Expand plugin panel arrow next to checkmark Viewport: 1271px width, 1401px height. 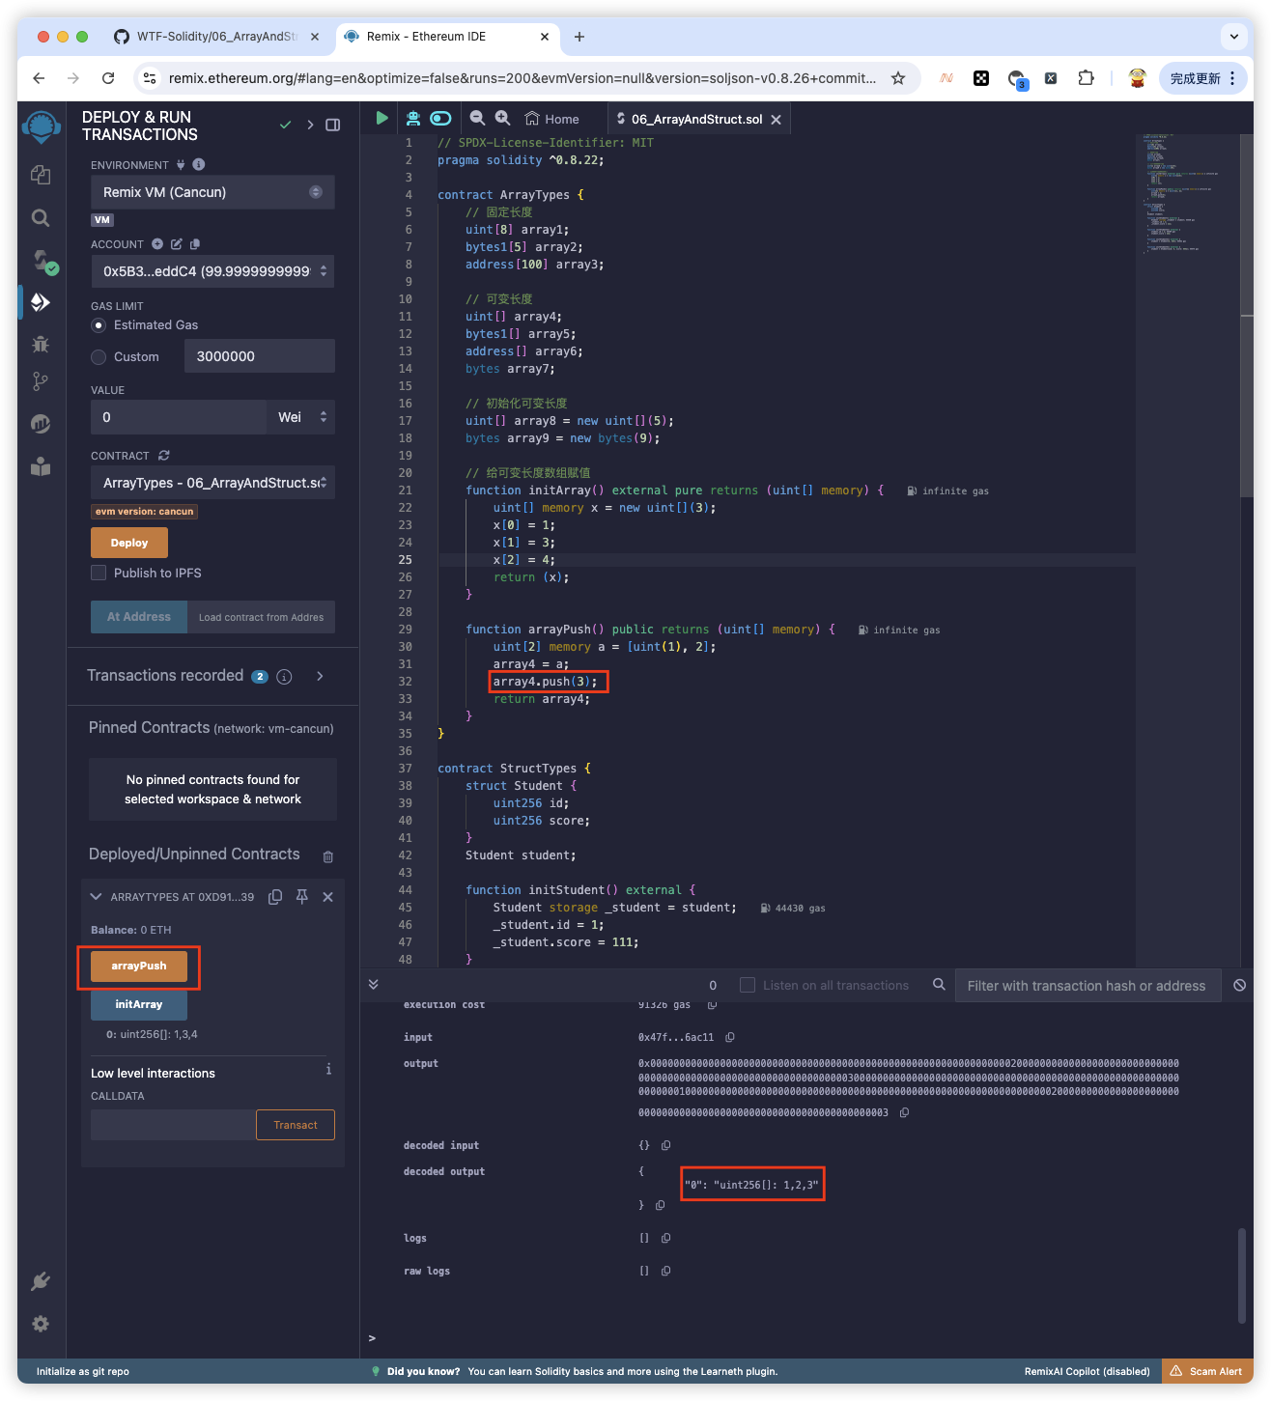tap(310, 126)
